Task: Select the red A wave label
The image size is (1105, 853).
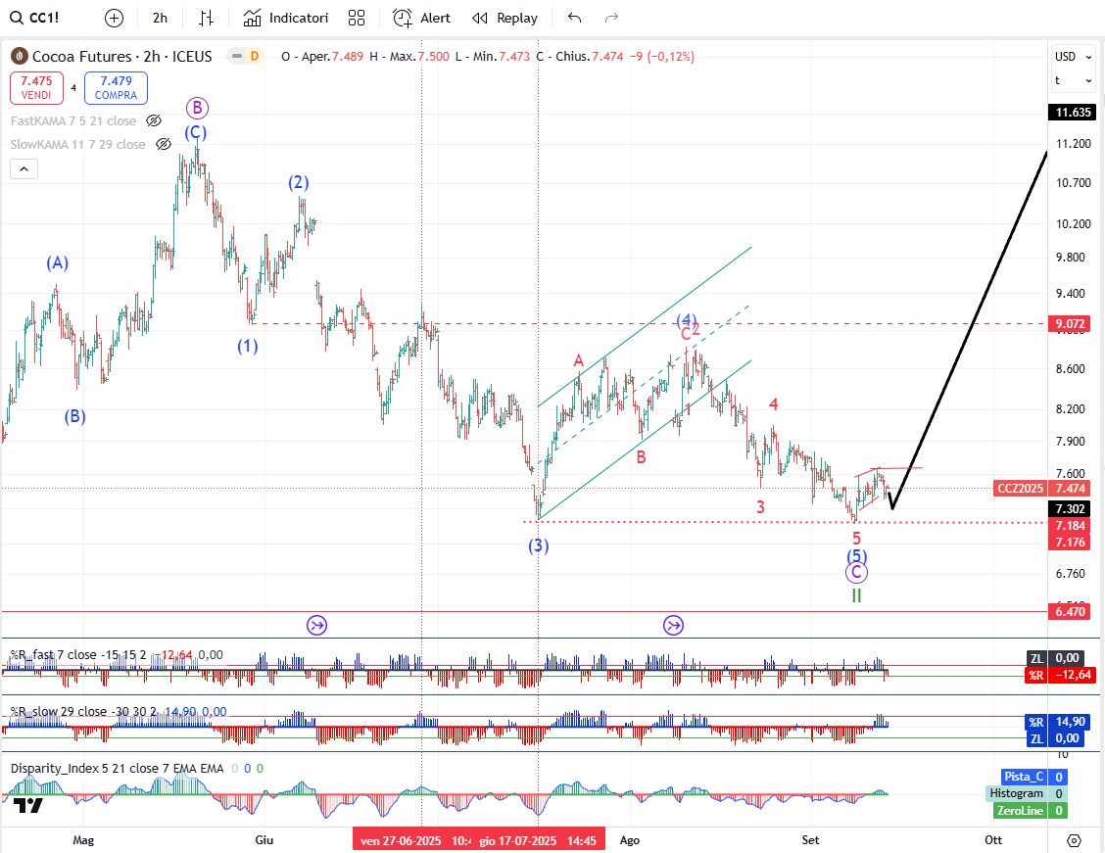Action: tap(579, 360)
